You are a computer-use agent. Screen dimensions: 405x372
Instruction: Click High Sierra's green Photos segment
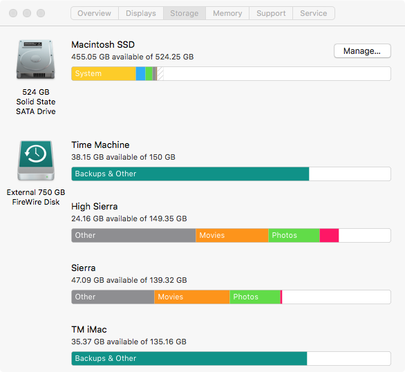tap(294, 235)
